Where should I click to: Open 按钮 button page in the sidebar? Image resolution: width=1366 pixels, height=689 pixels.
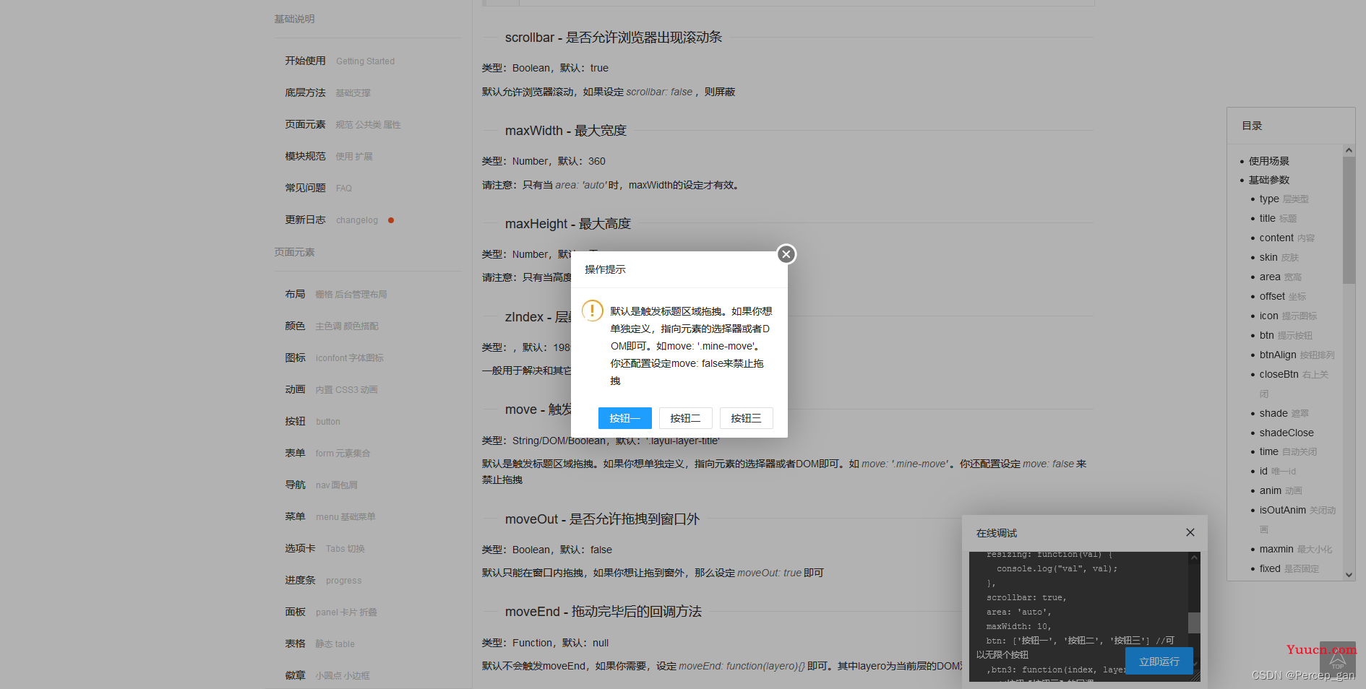click(x=312, y=421)
